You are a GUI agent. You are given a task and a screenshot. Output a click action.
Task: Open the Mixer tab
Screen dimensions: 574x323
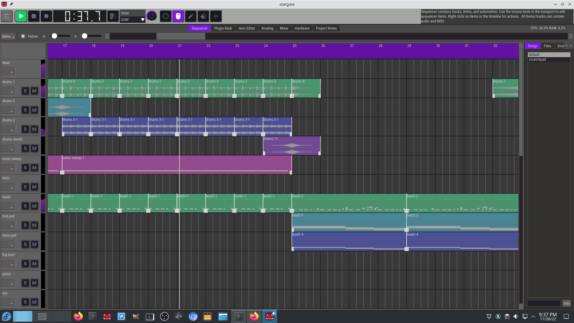[x=284, y=28]
